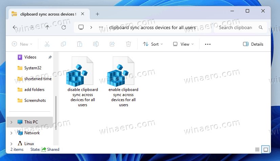
Task: Minimize the File Explorer window
Action: [232, 11]
